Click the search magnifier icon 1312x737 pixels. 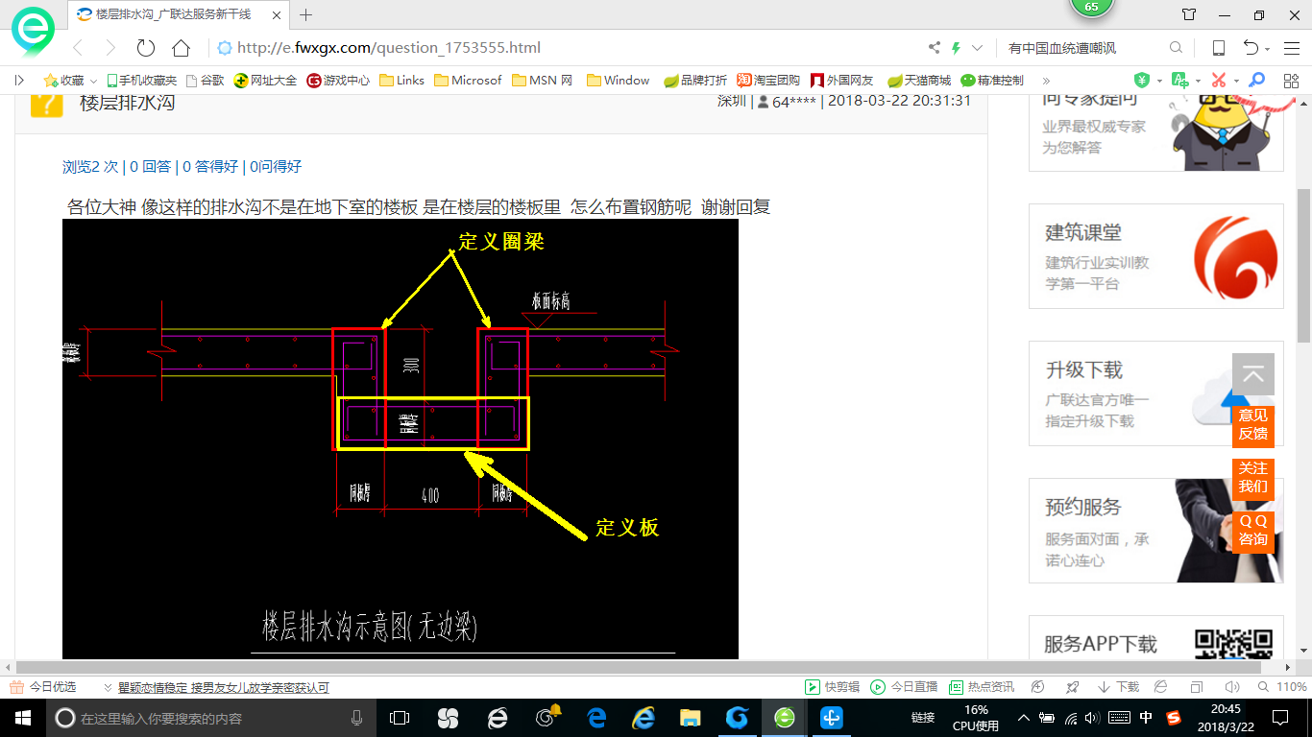pos(1177,48)
